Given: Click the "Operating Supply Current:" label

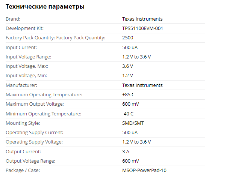Looking at the screenshot, I should point(35,133).
